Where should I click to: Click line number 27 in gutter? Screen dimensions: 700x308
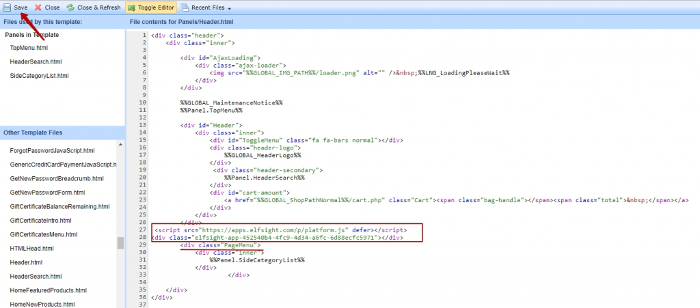pyautogui.click(x=142, y=230)
